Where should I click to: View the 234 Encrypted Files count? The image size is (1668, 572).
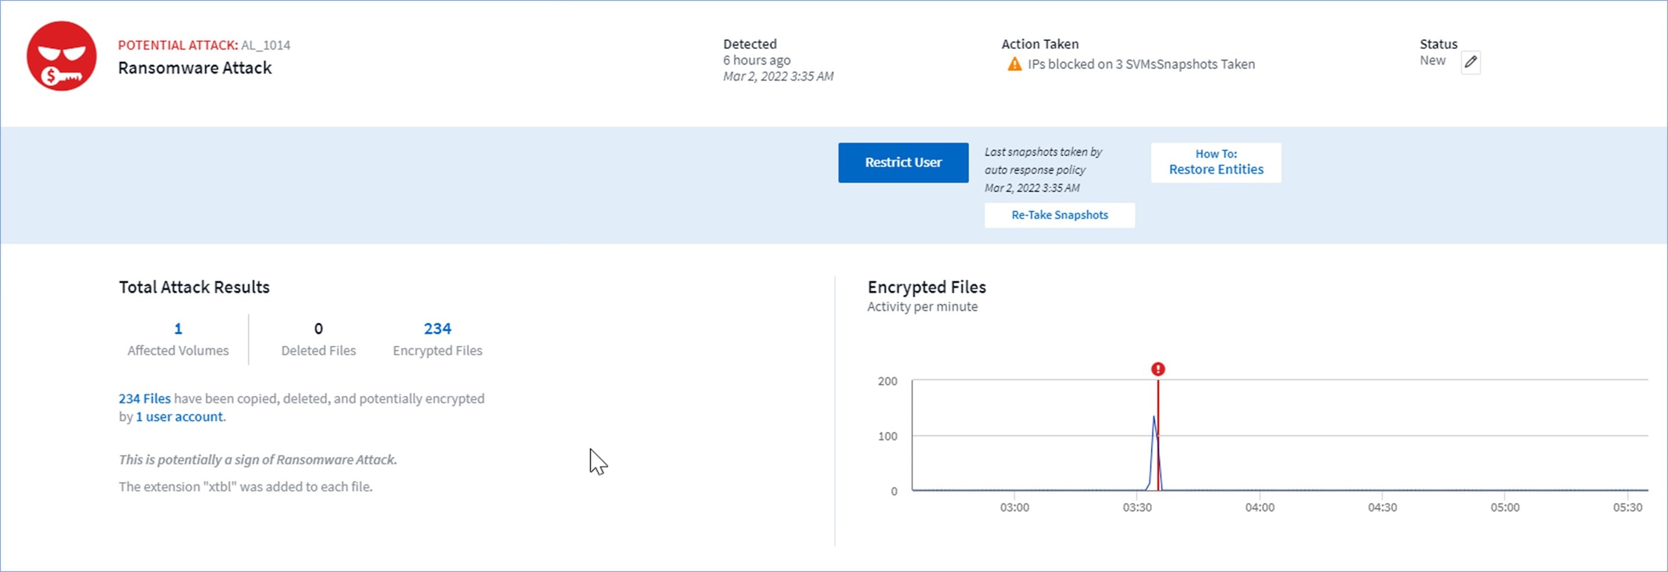437,329
